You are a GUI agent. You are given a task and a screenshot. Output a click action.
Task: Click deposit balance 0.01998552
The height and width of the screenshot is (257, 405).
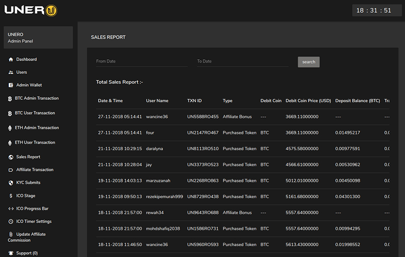[348, 244]
